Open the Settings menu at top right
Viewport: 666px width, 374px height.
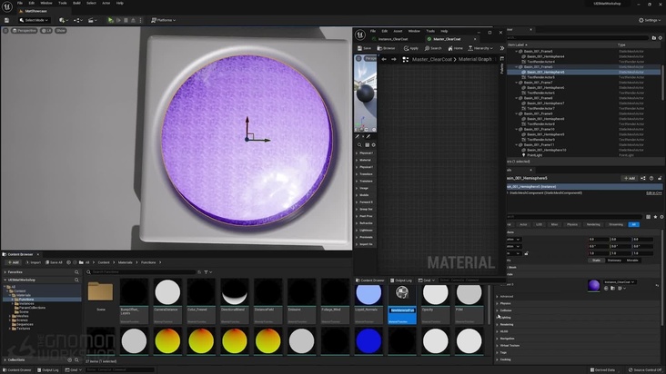650,19
